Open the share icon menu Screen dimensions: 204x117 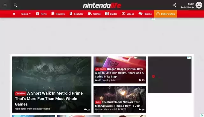[x=174, y=5]
